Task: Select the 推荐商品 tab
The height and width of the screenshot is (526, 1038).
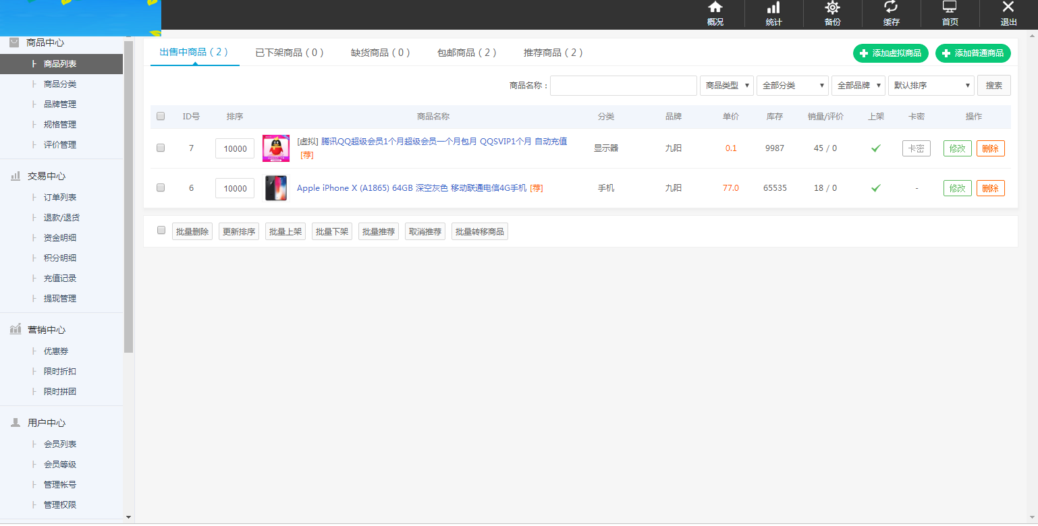Action: (x=553, y=53)
